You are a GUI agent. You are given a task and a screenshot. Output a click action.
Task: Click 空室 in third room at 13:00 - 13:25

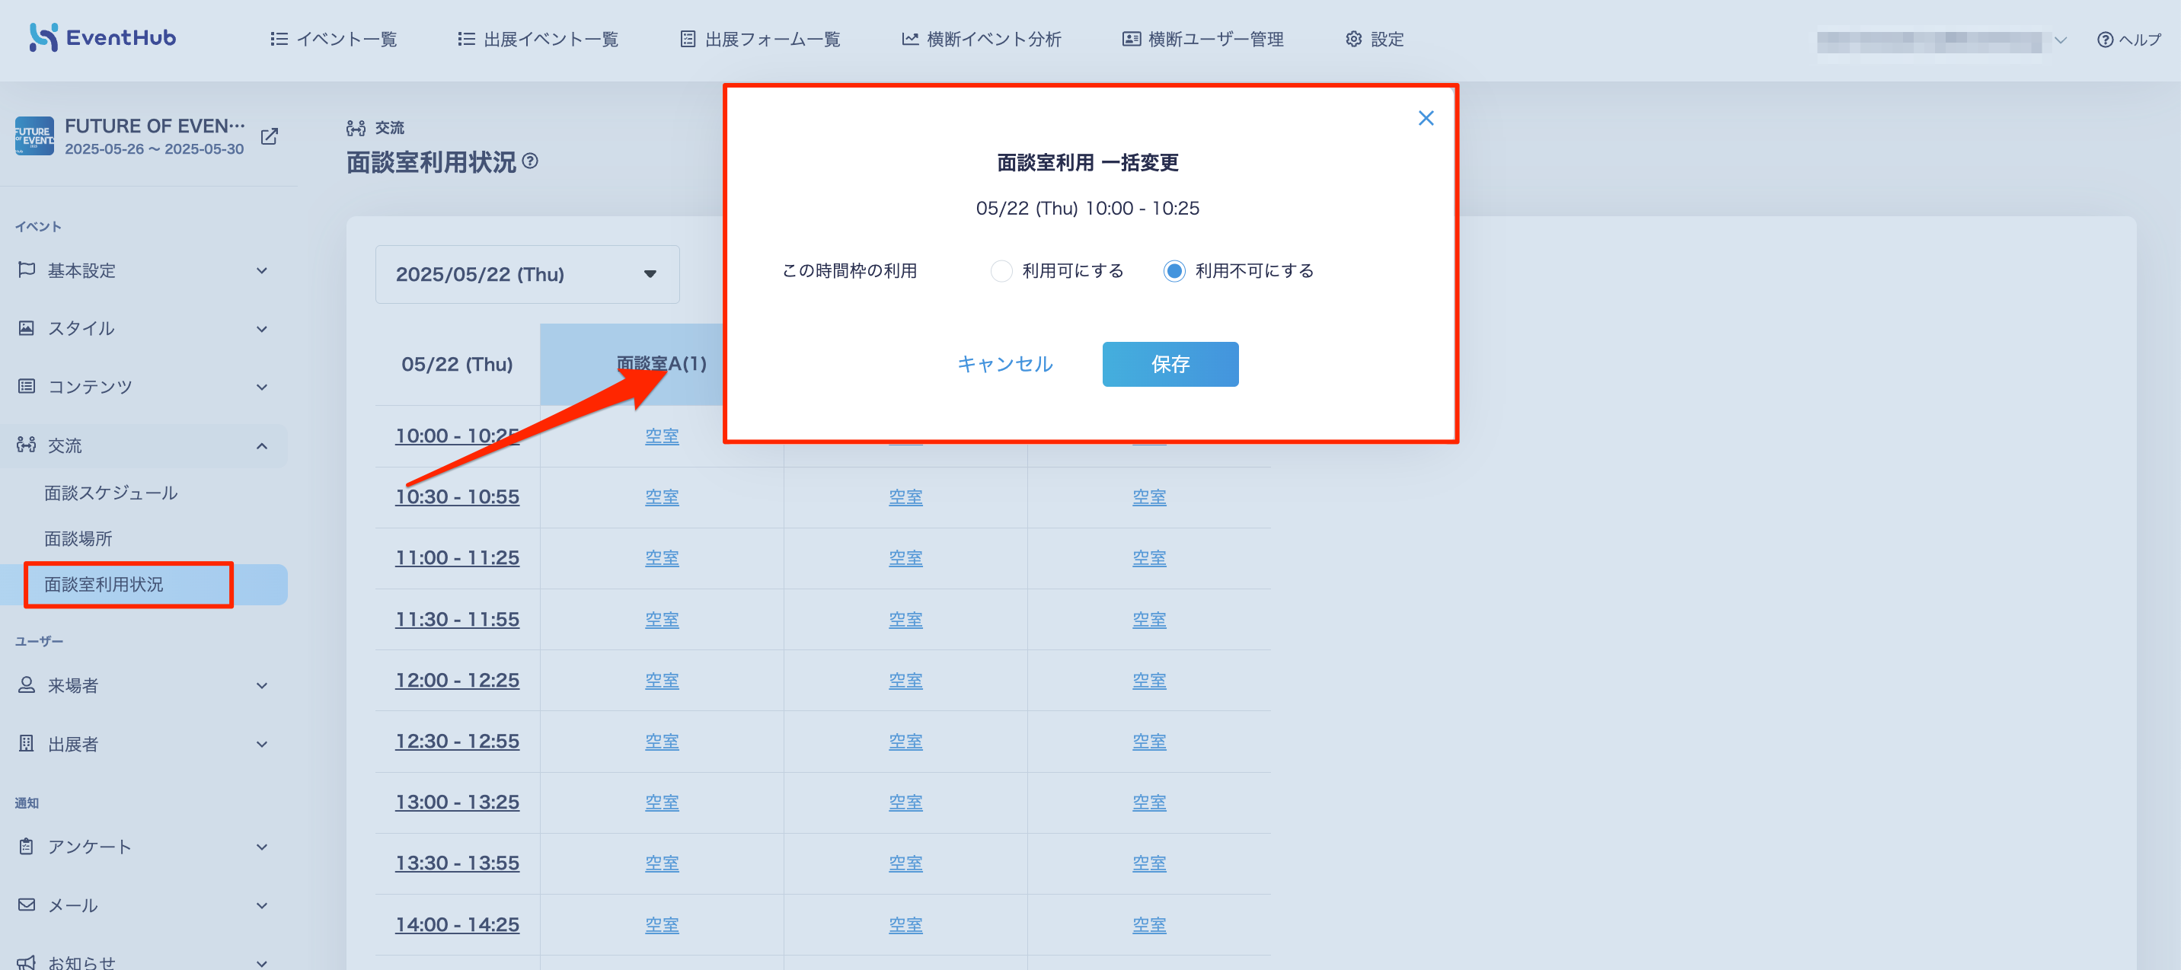1149,802
